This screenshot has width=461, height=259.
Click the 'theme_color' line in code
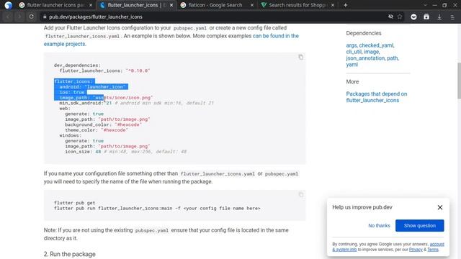(x=97, y=130)
